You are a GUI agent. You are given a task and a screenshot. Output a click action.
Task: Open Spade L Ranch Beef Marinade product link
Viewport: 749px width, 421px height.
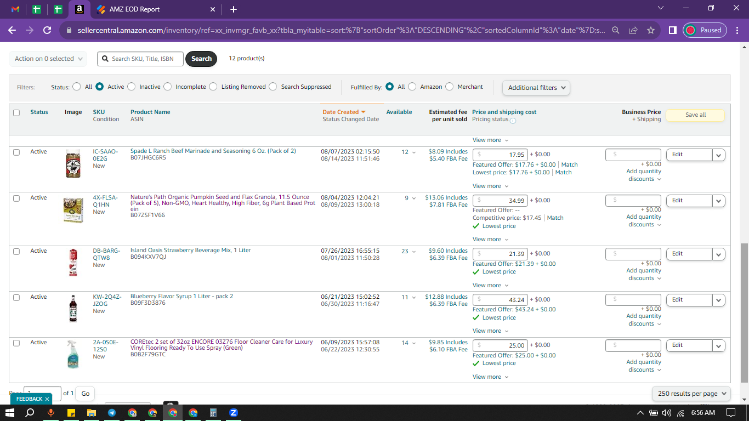[213, 151]
